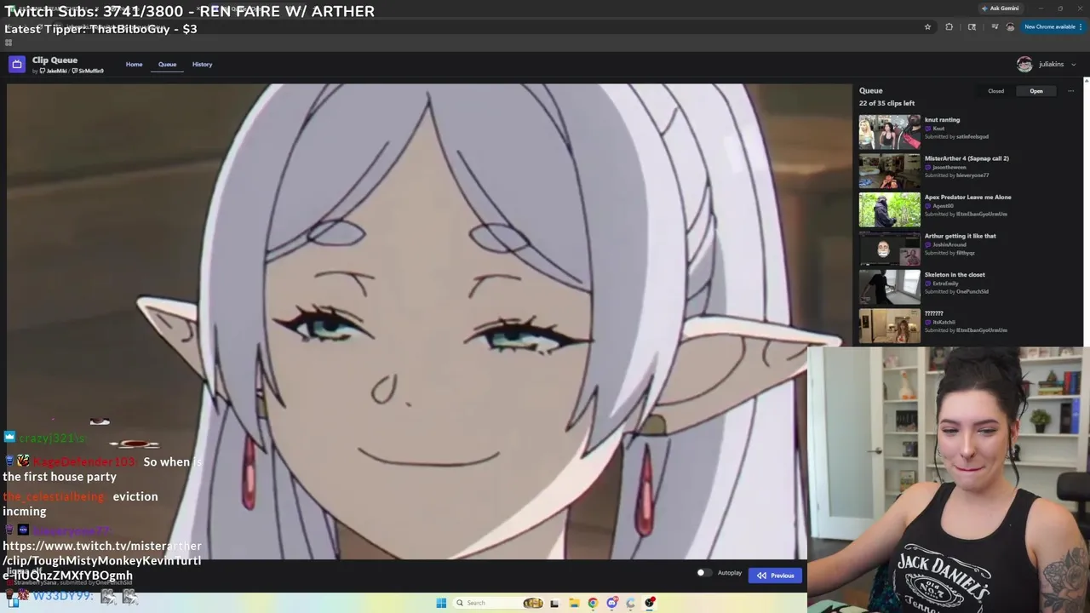This screenshot has height=613, width=1090.
Task: Open the History tab
Action: 202,64
